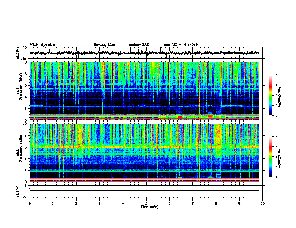Image resolution: width=296 pixels, height=228 pixels.
Task: Click the "-5" tick on the ch.3(V) axis
Action: tap(25, 197)
